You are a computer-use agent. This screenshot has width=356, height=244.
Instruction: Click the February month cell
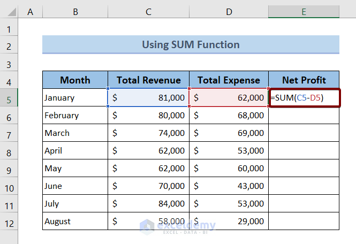(75, 116)
